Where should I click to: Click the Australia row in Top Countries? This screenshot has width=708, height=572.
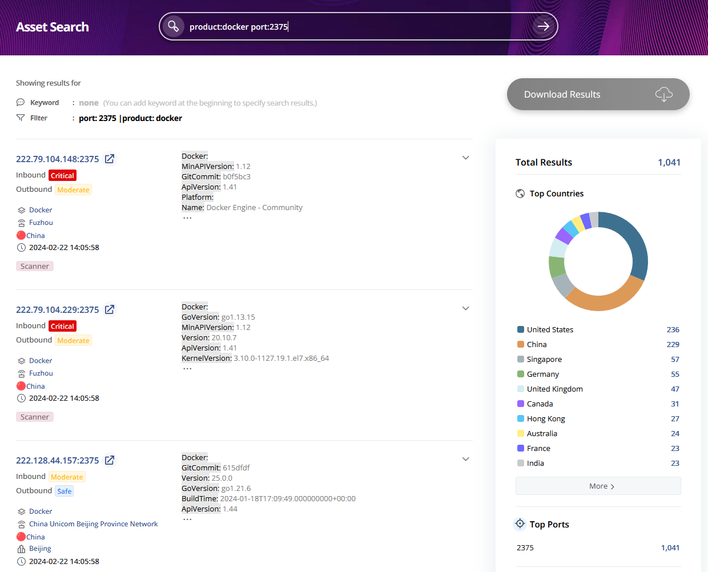(598, 433)
